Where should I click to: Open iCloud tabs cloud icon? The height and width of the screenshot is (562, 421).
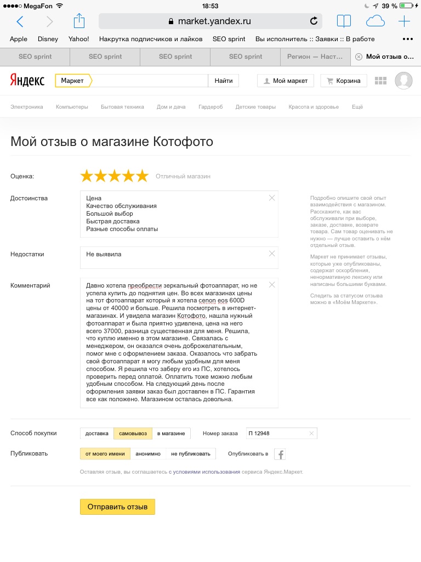(376, 21)
